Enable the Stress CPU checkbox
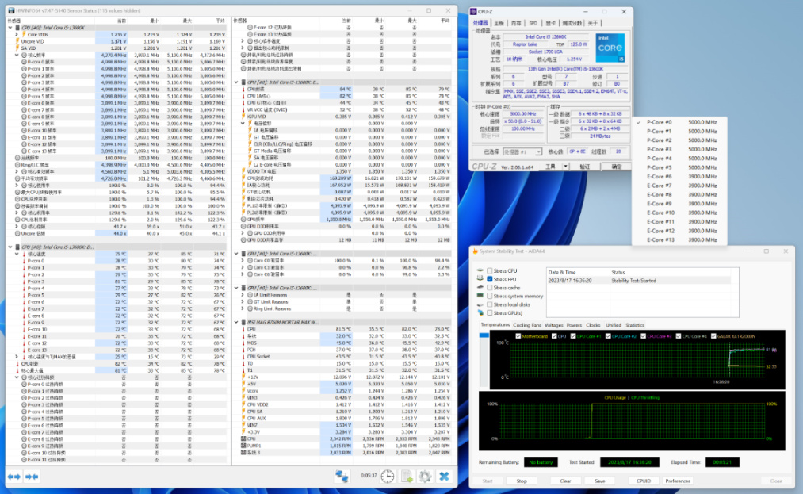The image size is (803, 494). (x=489, y=271)
